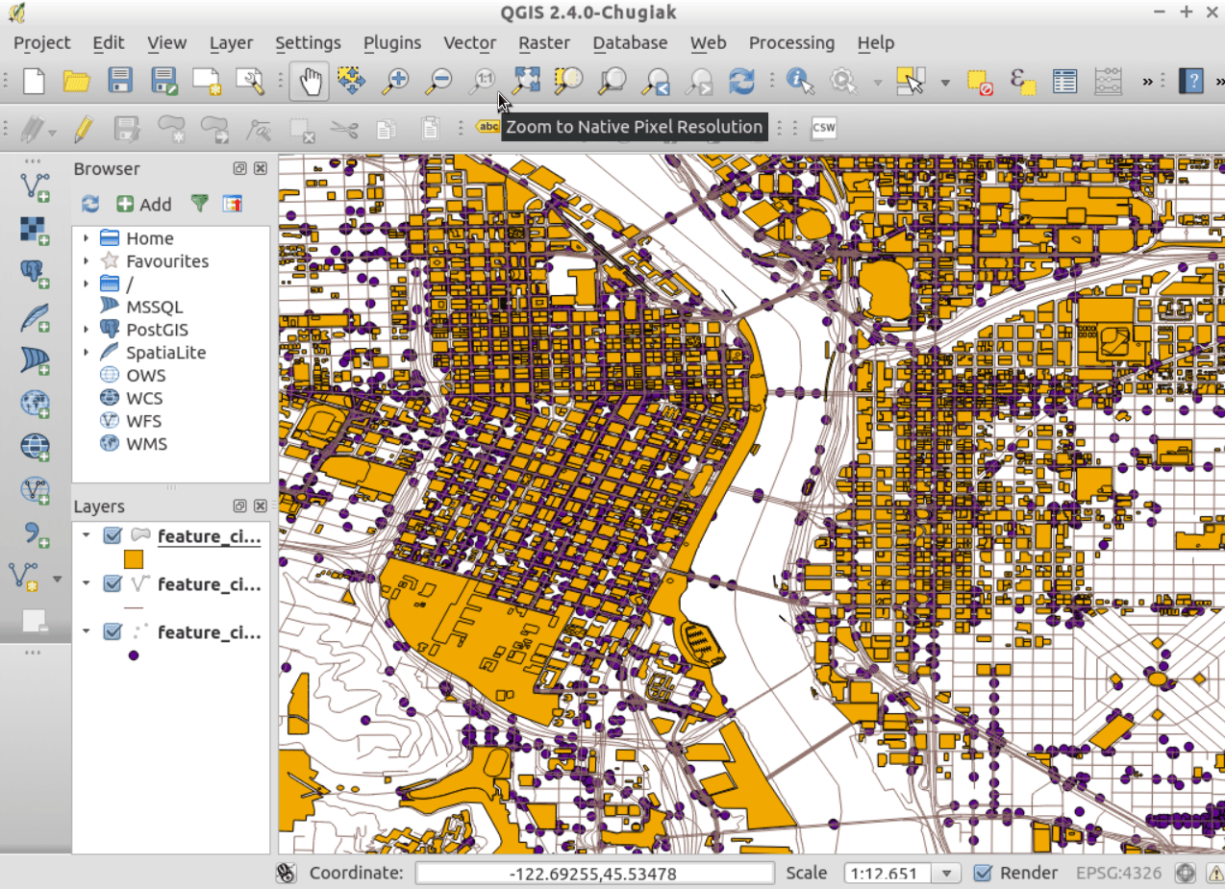Screen dimensions: 1225x889
Task: Click the EPSG:4326 CRS status label
Action: coord(1118,873)
